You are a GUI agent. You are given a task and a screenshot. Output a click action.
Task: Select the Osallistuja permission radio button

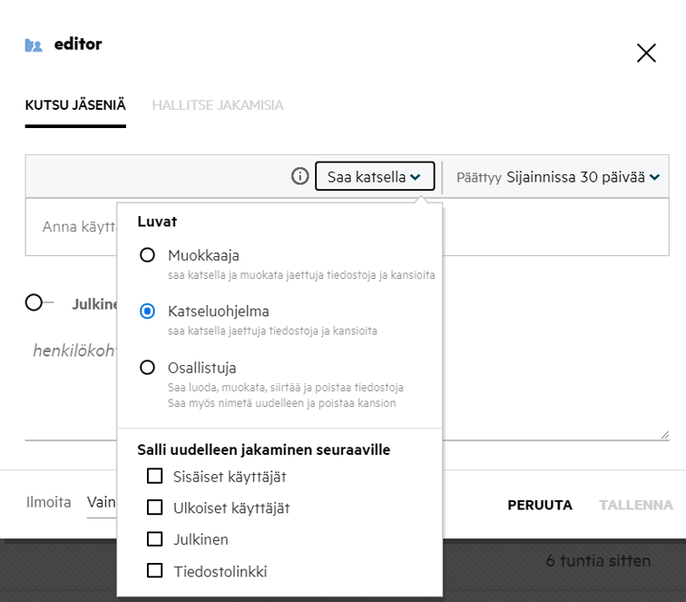(147, 368)
